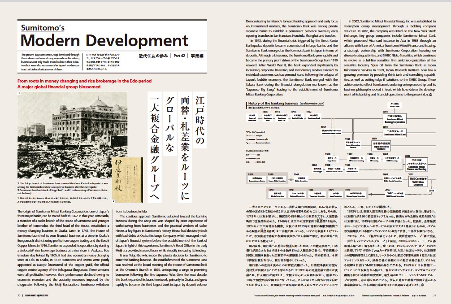Screen dimensions: 451x304
Task: Click the paragraph beginning "In 2002, Sumitomo Mitsui Financial Group"
Action: pyautogui.click(x=390, y=57)
